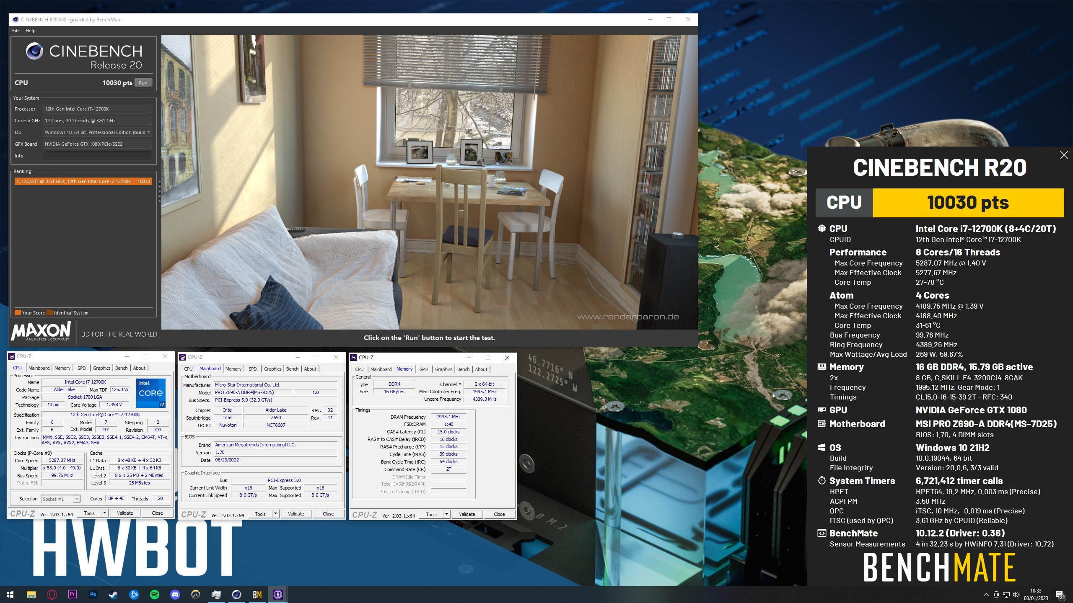Image resolution: width=1073 pixels, height=603 pixels.
Task: Expand Tools dropdown arrow in middle CPU-Z window
Action: [275, 514]
